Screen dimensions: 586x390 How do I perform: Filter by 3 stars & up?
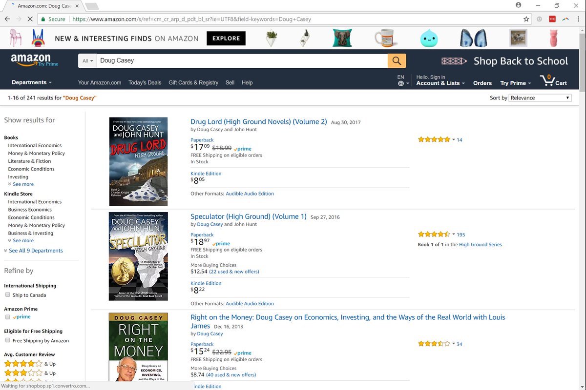tap(30, 373)
